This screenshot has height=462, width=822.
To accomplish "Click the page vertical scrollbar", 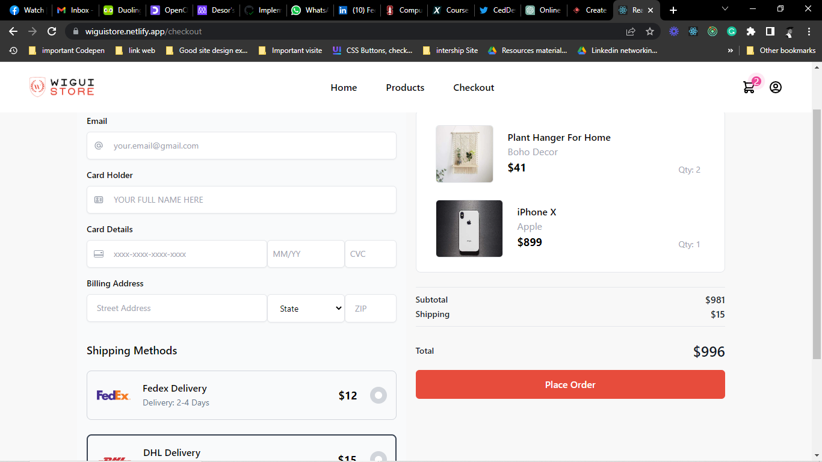I will (x=817, y=235).
